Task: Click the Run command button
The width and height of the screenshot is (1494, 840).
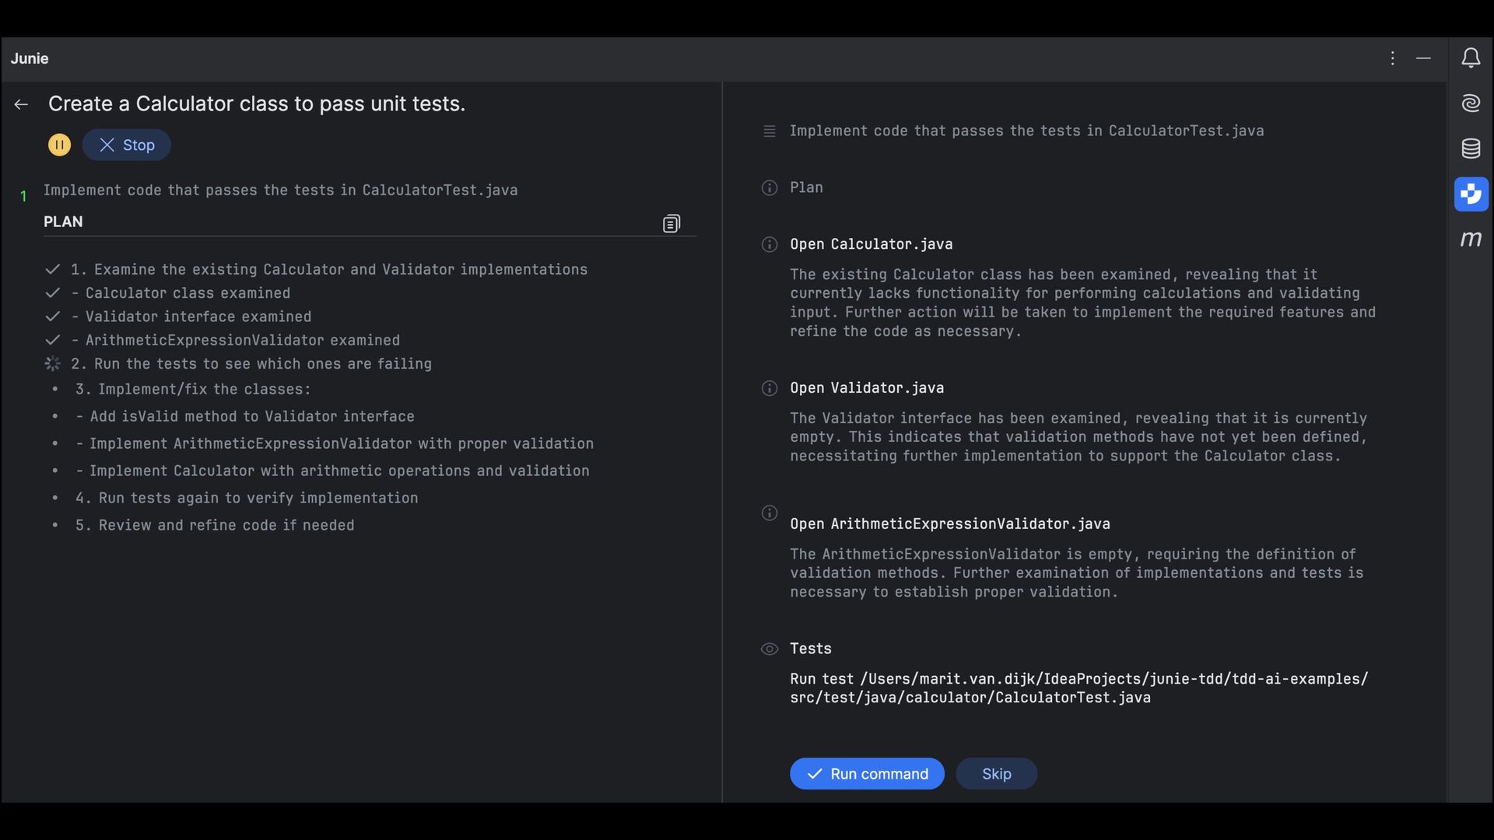Action: 867,774
